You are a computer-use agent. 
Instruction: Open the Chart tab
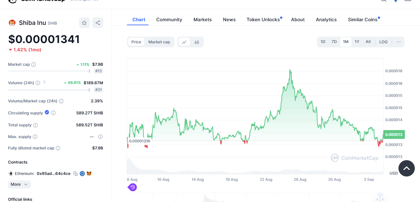click(139, 20)
